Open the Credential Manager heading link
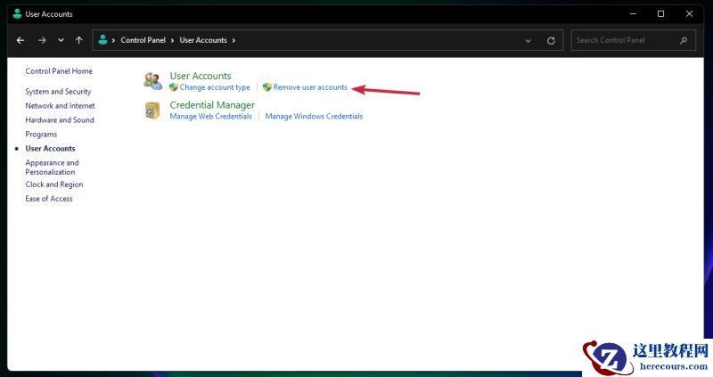The height and width of the screenshot is (377, 713). tap(212, 105)
